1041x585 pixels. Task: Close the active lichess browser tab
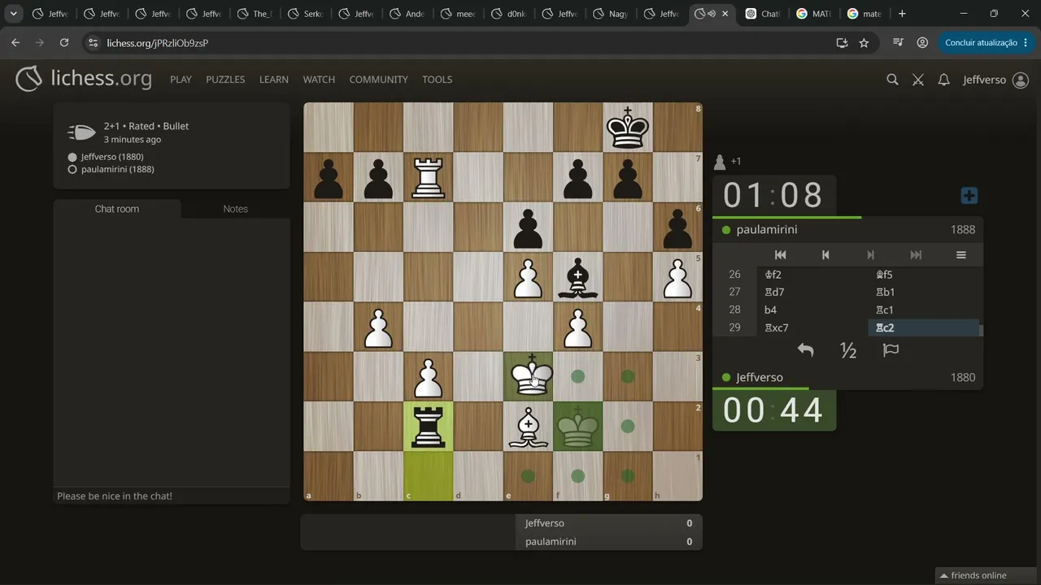coord(725,14)
